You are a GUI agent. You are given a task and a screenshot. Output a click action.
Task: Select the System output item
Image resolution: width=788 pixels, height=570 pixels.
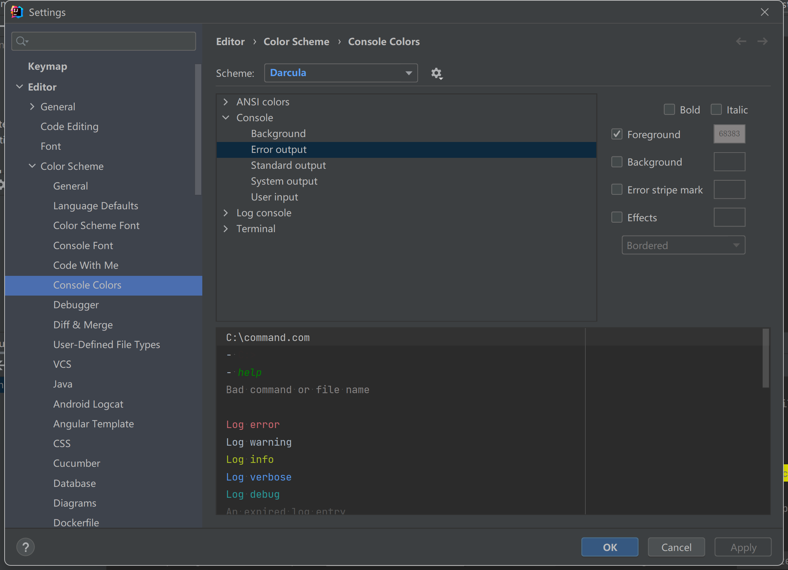tap(284, 181)
